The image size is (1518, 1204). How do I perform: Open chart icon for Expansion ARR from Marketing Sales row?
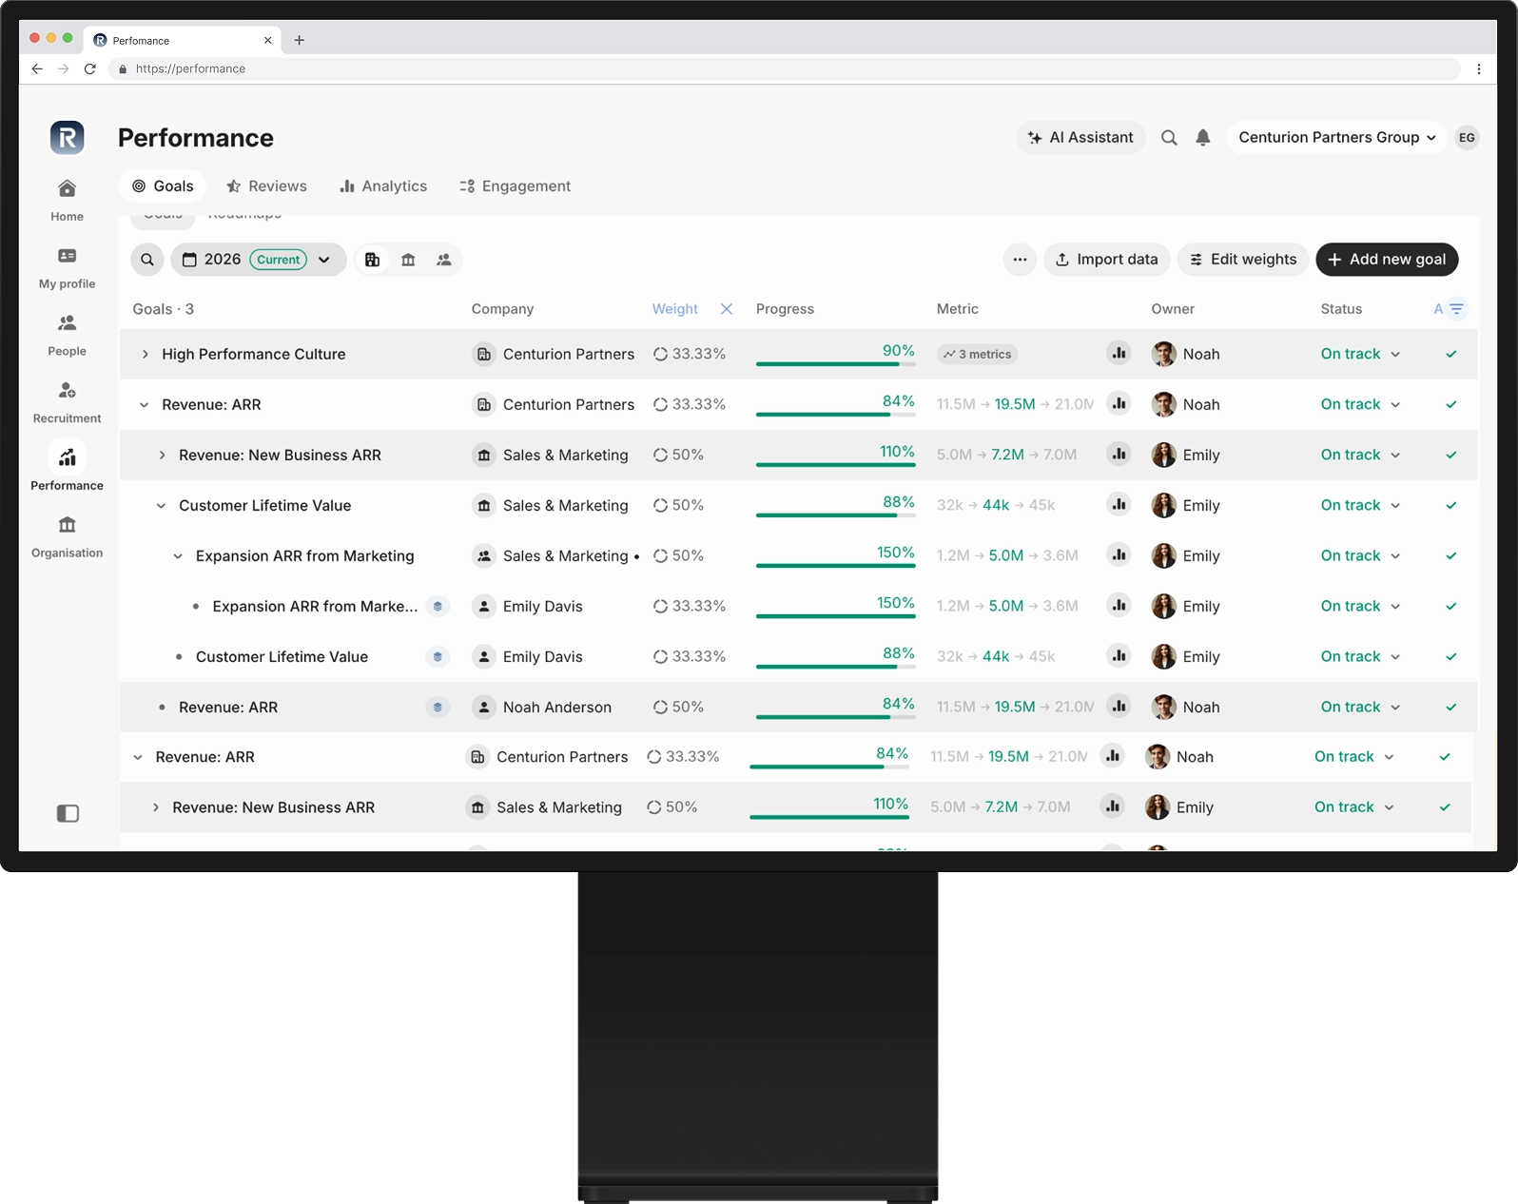[1119, 555]
